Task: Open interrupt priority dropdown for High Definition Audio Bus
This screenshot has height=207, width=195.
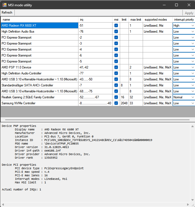Action: 184,32
